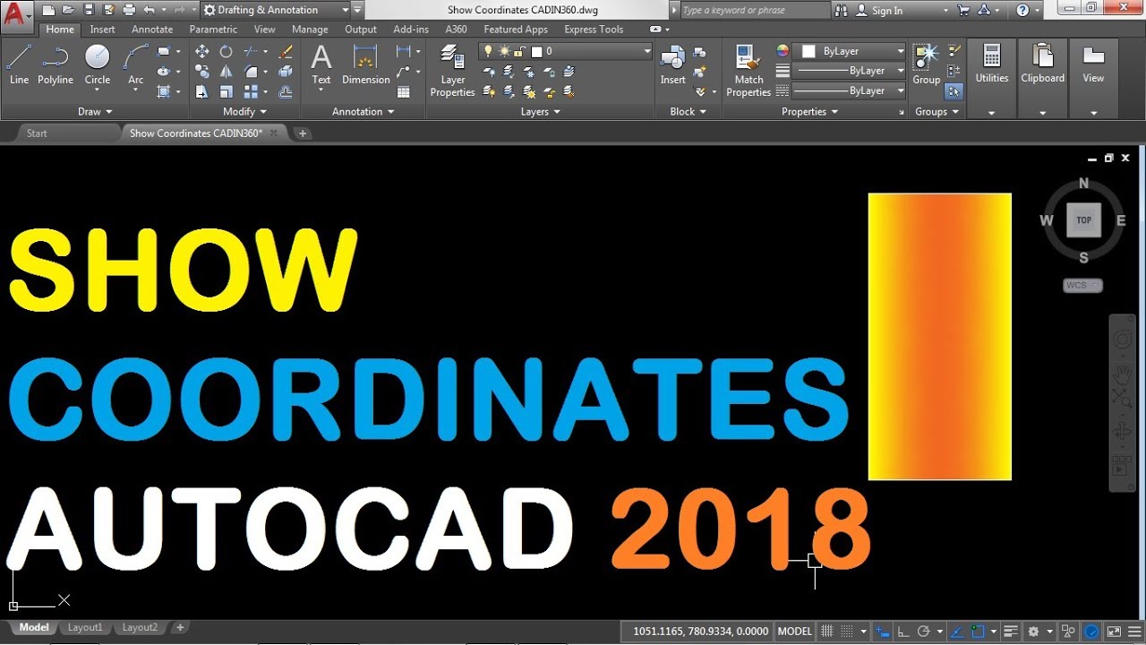The image size is (1146, 645).
Task: Click the Undo arrow icon
Action: 149,10
